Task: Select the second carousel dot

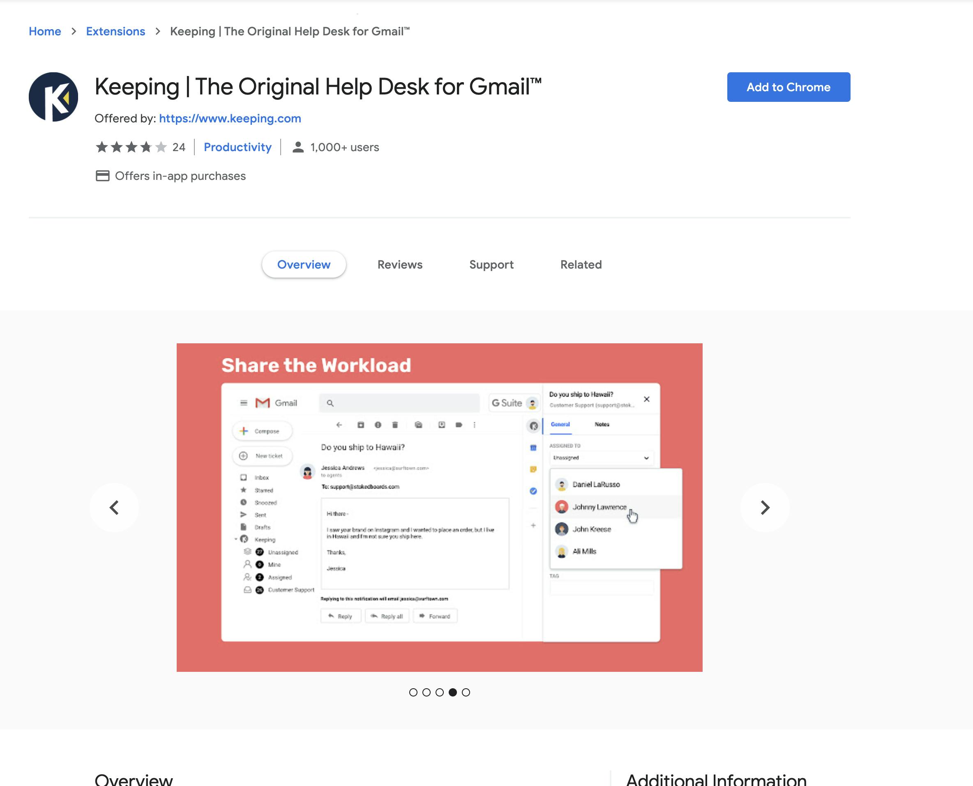Action: (426, 692)
